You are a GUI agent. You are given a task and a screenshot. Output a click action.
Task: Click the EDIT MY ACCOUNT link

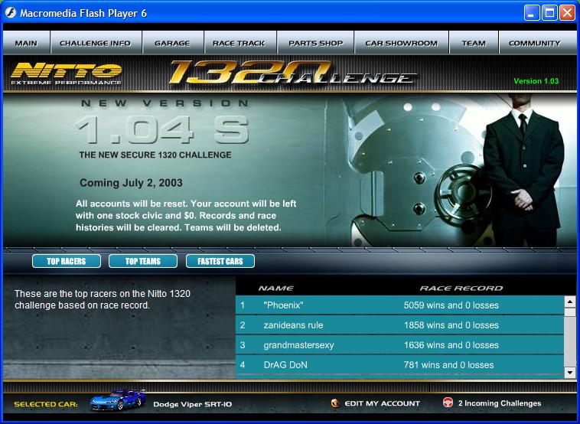pos(382,403)
